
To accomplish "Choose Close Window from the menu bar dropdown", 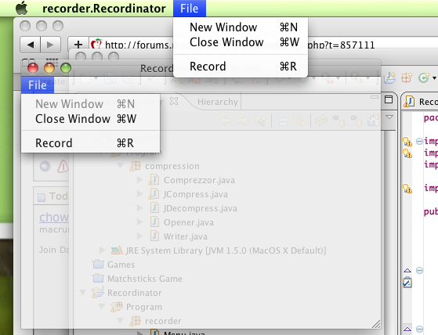I will pos(241,42).
